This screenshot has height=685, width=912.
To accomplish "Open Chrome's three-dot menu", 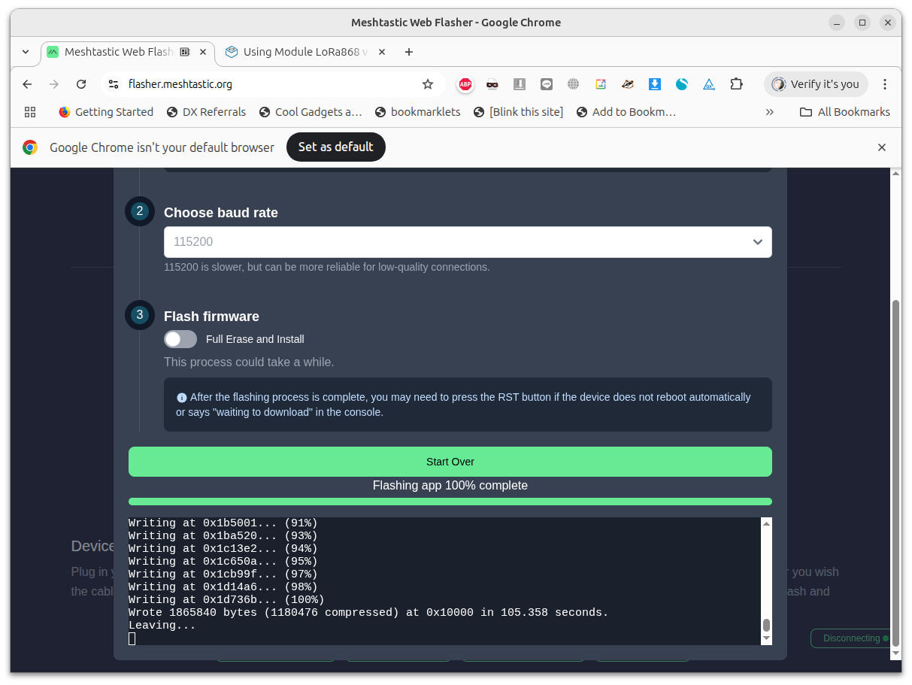I will coord(885,84).
